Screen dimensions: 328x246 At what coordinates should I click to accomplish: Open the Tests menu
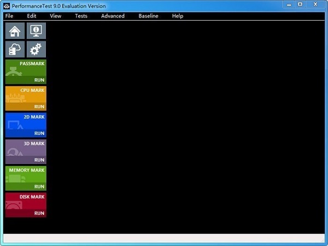point(81,16)
